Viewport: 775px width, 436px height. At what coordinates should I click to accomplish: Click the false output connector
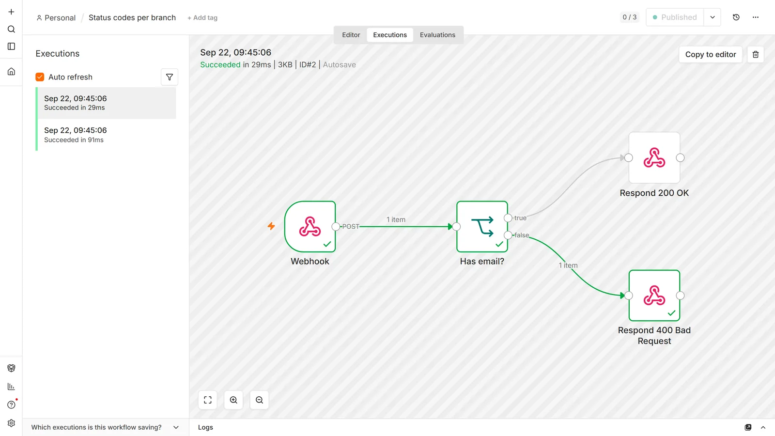(x=508, y=235)
